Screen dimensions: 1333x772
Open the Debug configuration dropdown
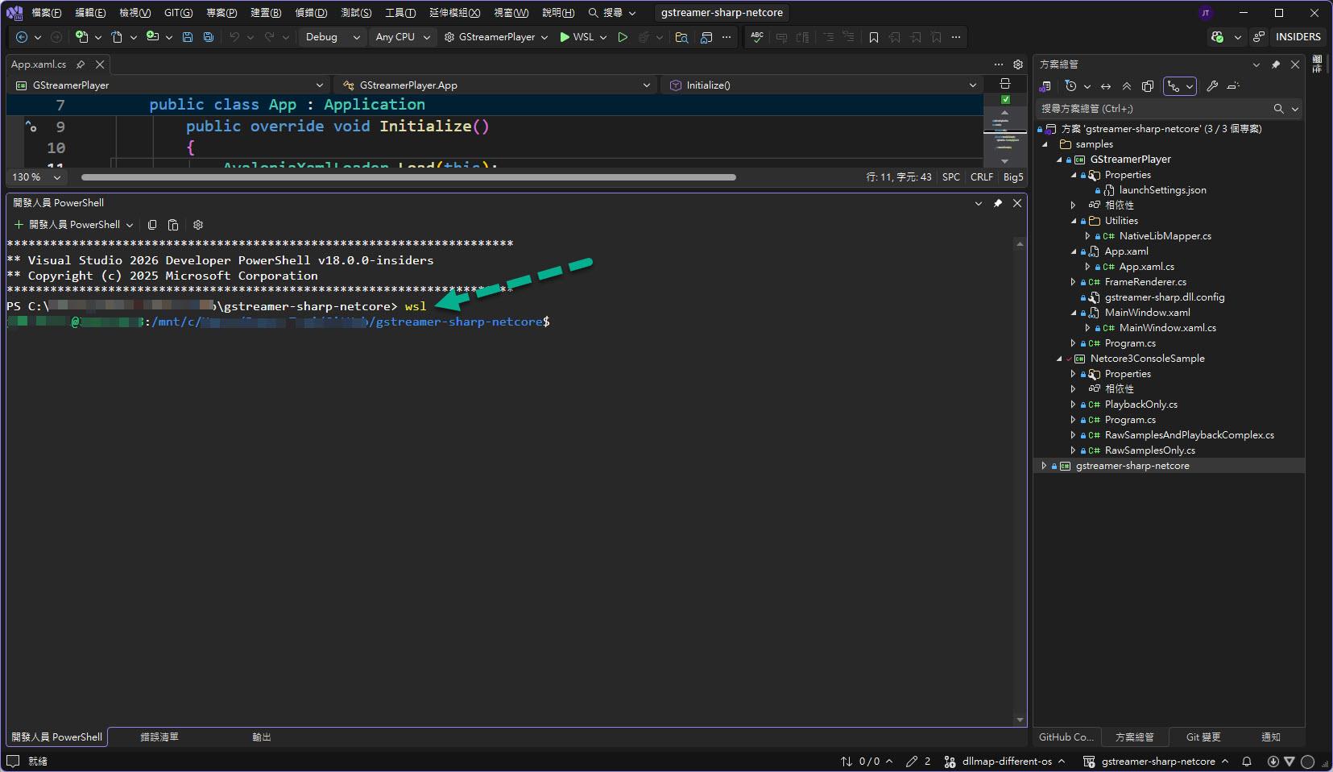[332, 37]
